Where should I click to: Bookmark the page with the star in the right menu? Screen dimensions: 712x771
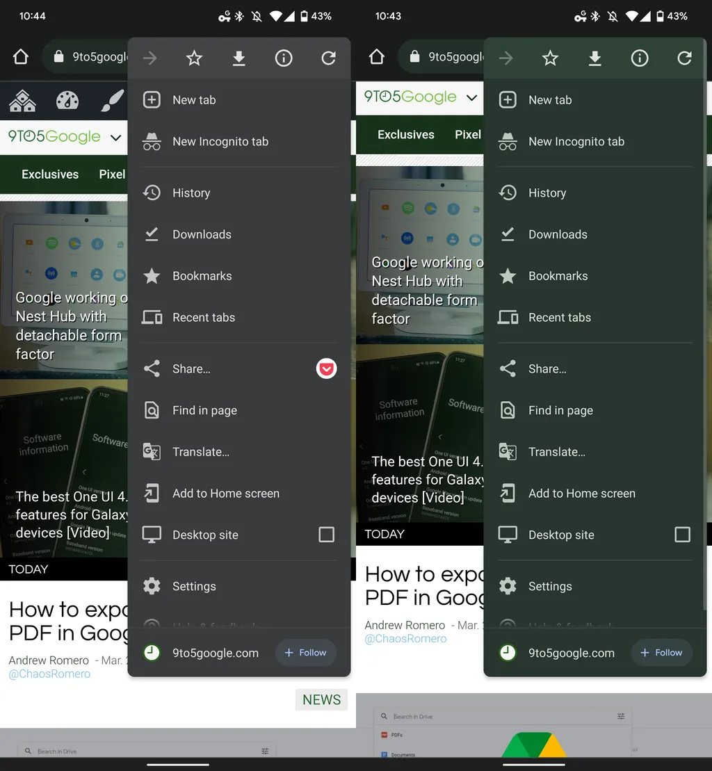point(550,58)
